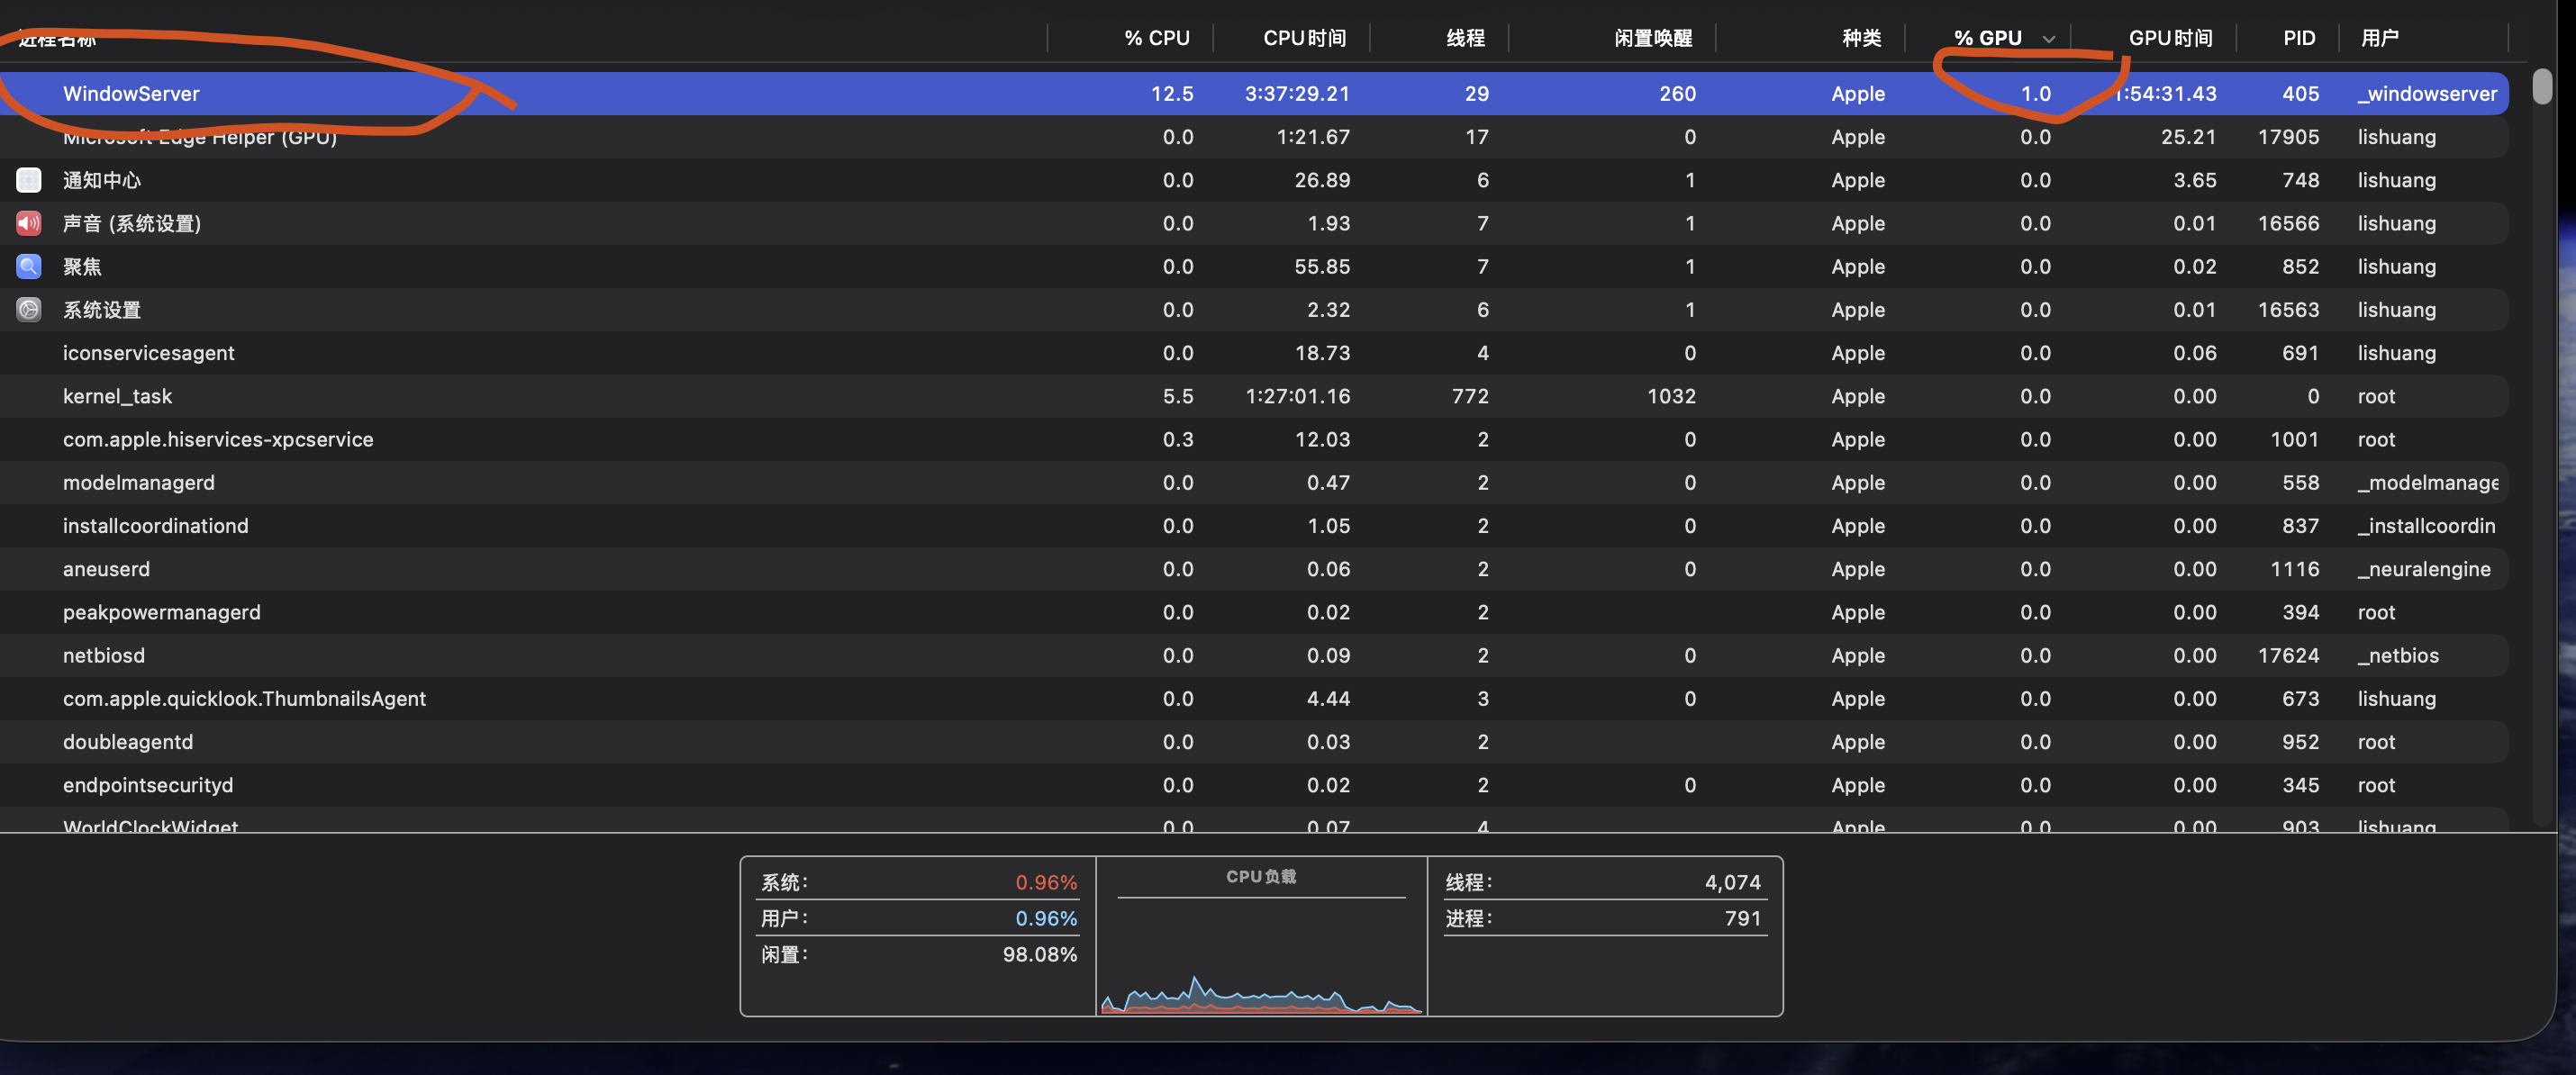Click the 种类 column header
2576x1075 pixels.
pos(1861,38)
